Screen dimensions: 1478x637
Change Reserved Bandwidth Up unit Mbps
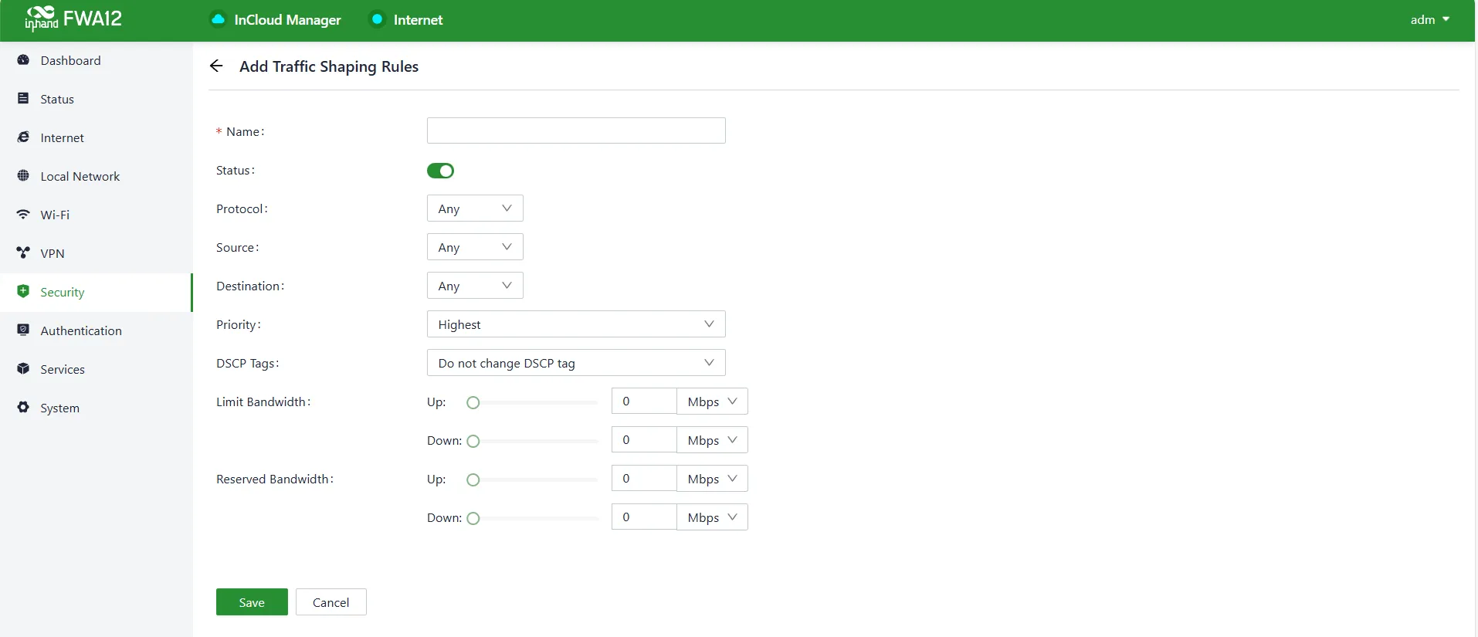pyautogui.click(x=712, y=479)
